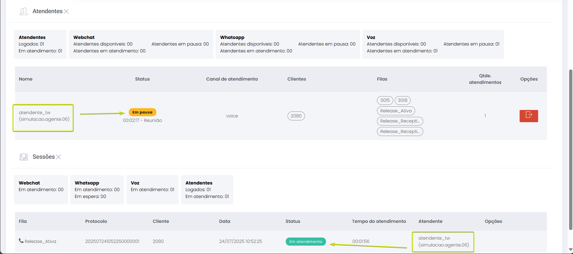Close the Atendentes panel
Screen dimensions: 573x254
(66, 11)
